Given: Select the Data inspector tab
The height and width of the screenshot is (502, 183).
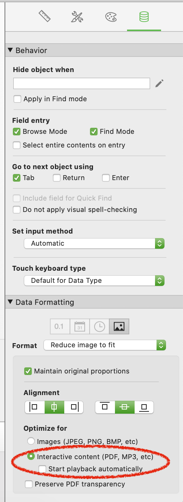Looking at the screenshot, I should [x=144, y=17].
